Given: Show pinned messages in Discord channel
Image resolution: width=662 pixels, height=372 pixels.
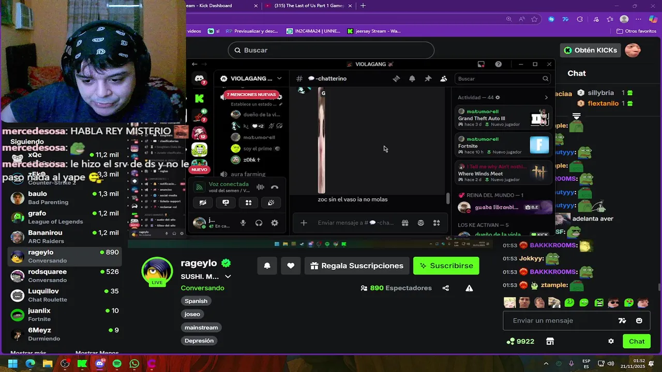Looking at the screenshot, I should pos(428,79).
